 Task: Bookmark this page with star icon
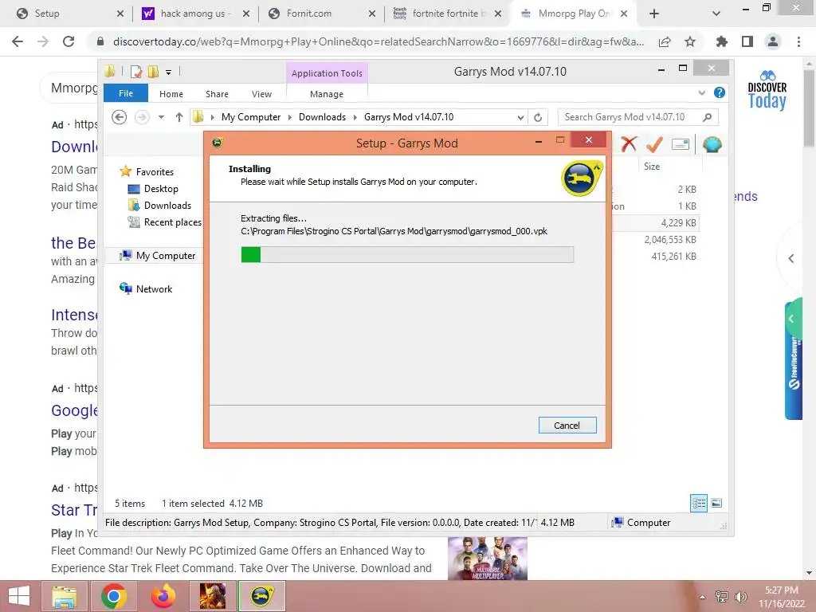pos(690,41)
